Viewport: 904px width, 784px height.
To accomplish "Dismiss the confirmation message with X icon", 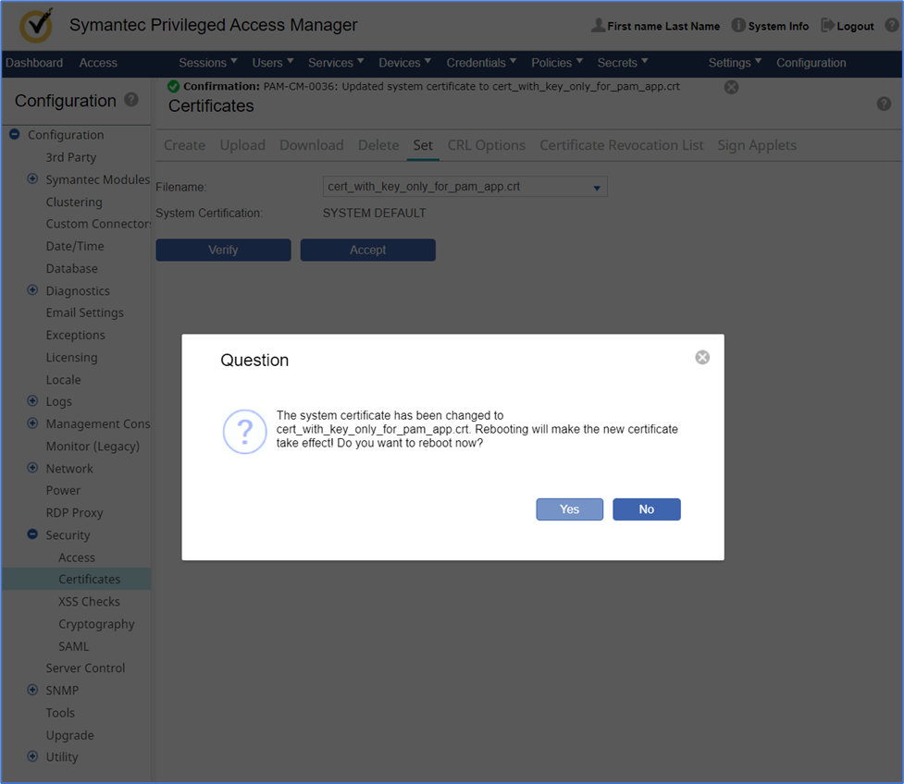I will click(x=731, y=87).
